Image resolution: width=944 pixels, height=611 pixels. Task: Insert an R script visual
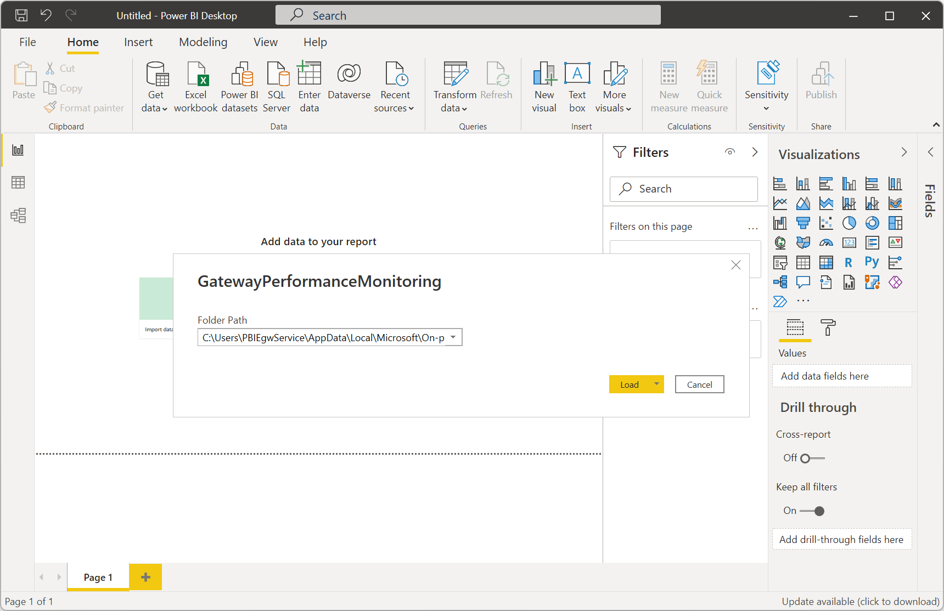coord(849,262)
